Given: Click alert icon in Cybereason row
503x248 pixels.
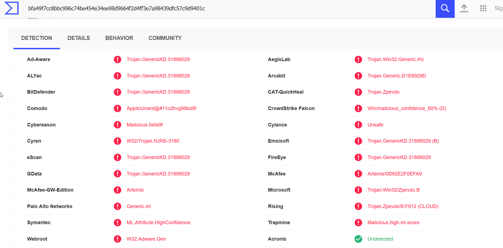Looking at the screenshot, I should 118,125.
